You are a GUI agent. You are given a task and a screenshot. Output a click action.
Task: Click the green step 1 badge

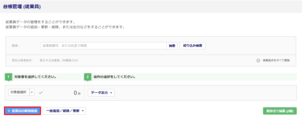(x=8, y=77)
